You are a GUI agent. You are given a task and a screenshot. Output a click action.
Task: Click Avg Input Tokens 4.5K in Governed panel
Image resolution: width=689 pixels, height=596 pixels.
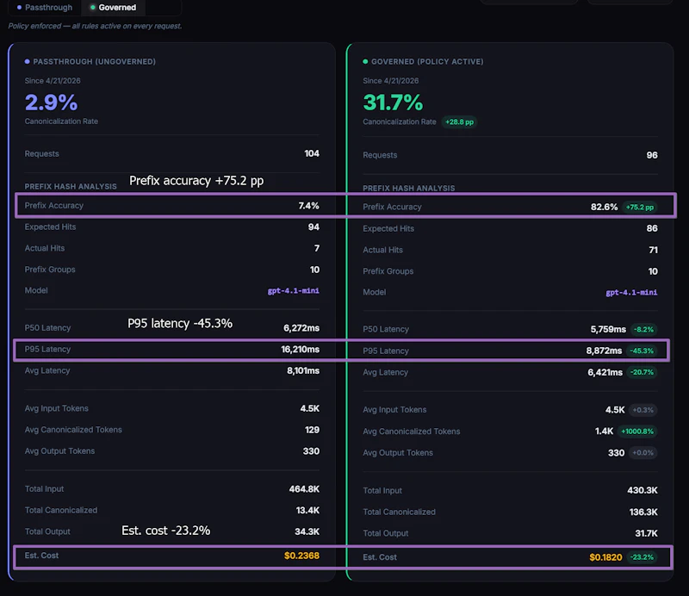[615, 410]
